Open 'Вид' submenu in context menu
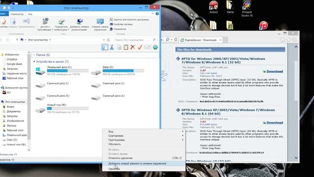 tap(144, 131)
